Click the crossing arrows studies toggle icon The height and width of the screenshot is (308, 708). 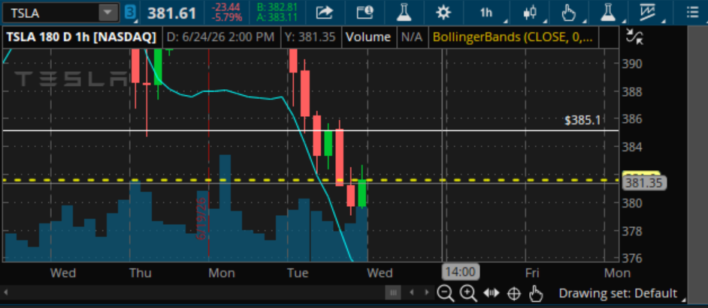coord(634,37)
